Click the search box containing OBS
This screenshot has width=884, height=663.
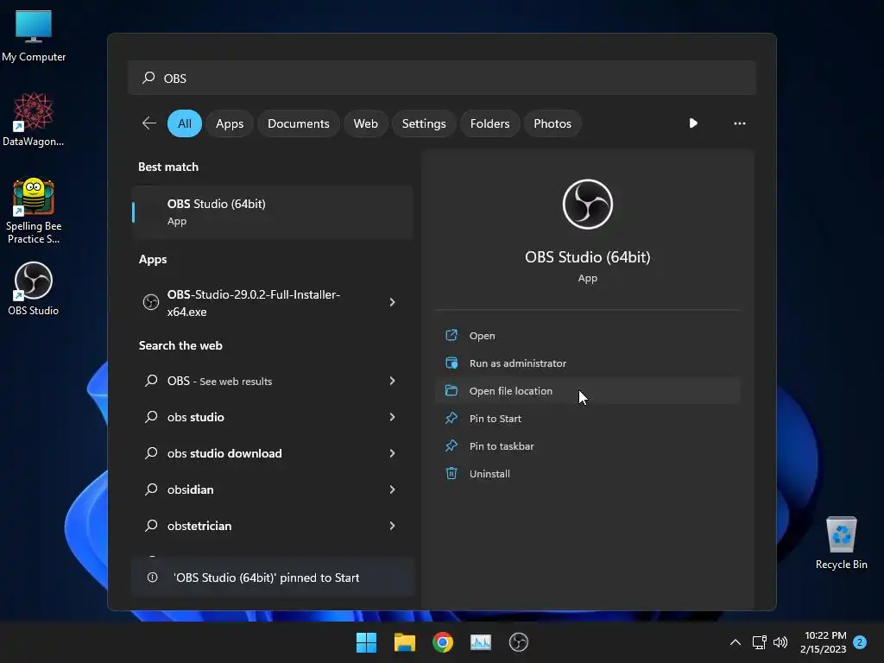442,78
